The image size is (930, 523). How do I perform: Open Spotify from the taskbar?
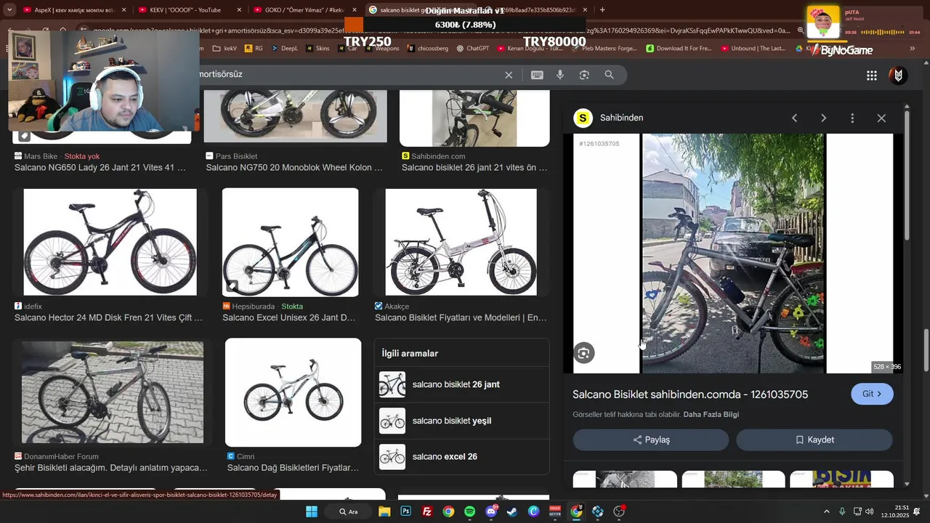[x=469, y=511]
